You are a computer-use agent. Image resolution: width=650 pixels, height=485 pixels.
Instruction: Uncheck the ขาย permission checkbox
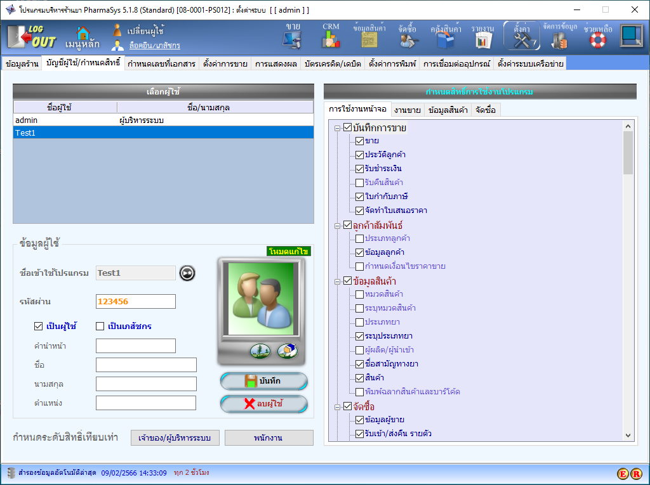[x=360, y=141]
